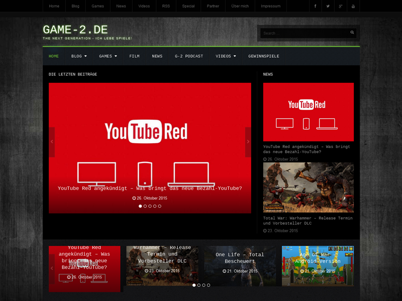Open YouTube Red article title in News sidebar

(307, 149)
